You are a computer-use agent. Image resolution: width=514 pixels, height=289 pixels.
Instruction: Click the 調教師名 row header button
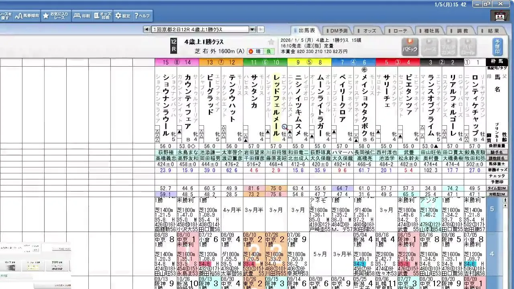click(x=497, y=158)
